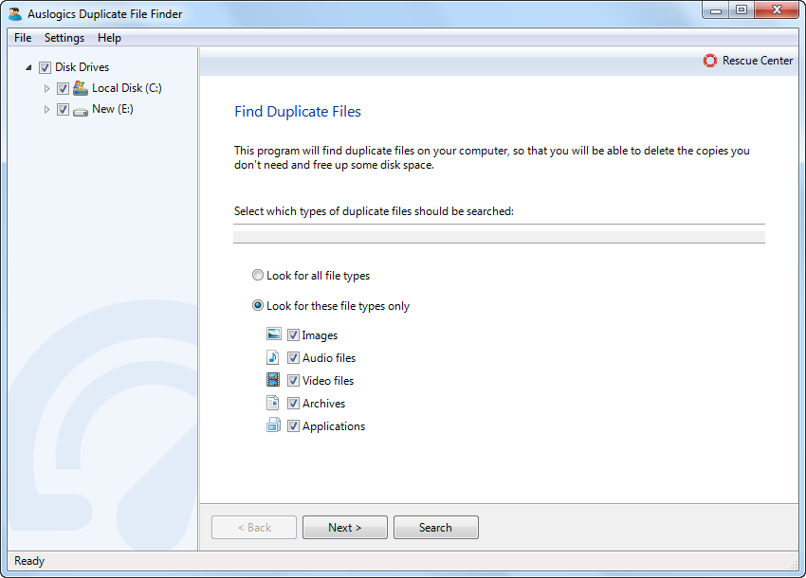This screenshot has width=806, height=578.
Task: Open the Settings menu
Action: click(x=64, y=38)
